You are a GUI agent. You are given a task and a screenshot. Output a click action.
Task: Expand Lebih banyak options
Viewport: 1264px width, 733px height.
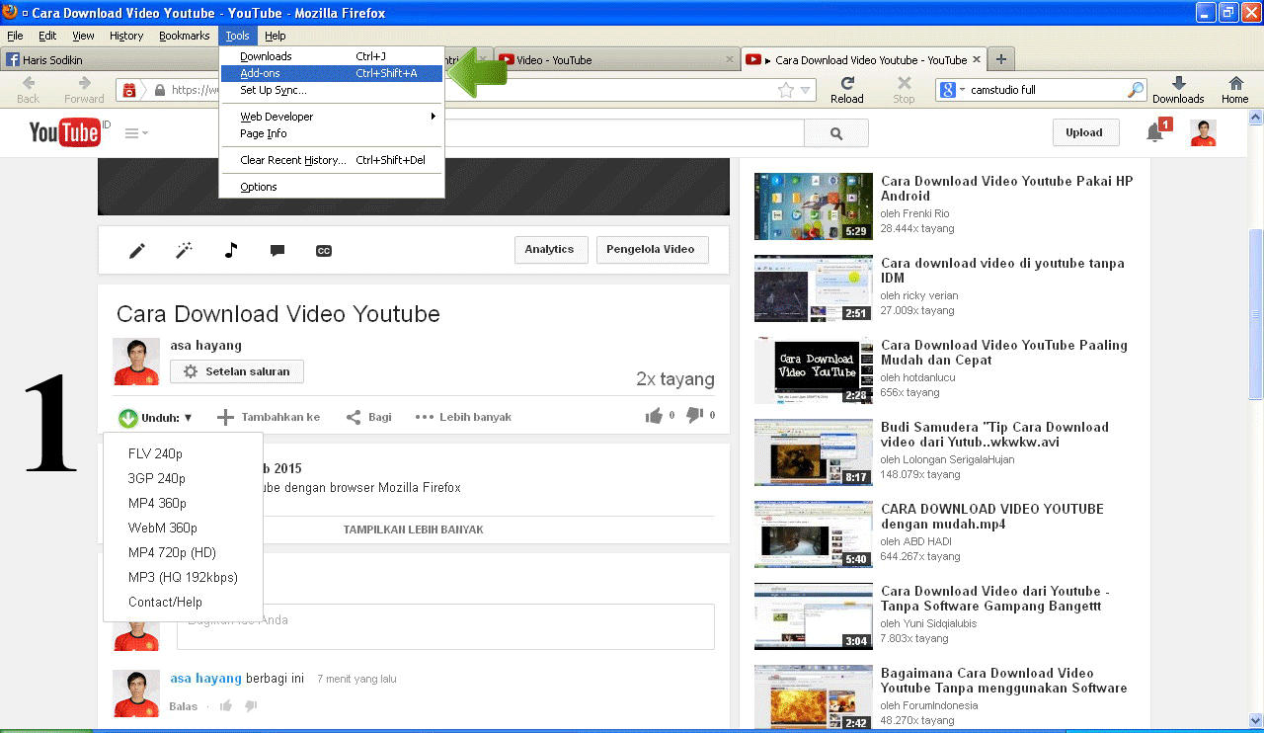(463, 417)
